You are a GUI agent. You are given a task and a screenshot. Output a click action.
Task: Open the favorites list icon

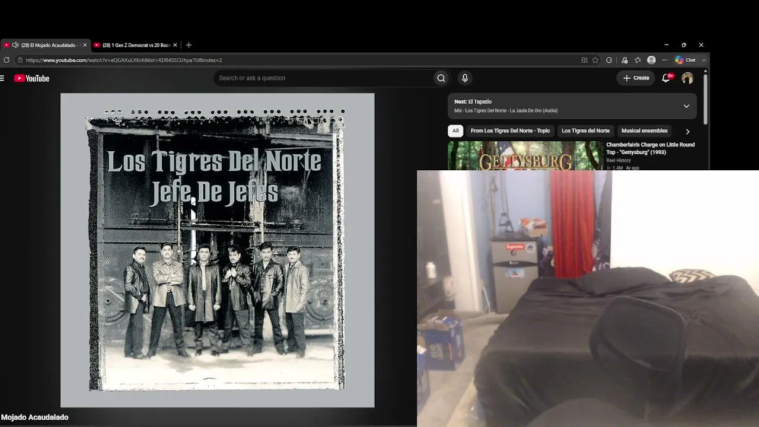click(x=638, y=60)
